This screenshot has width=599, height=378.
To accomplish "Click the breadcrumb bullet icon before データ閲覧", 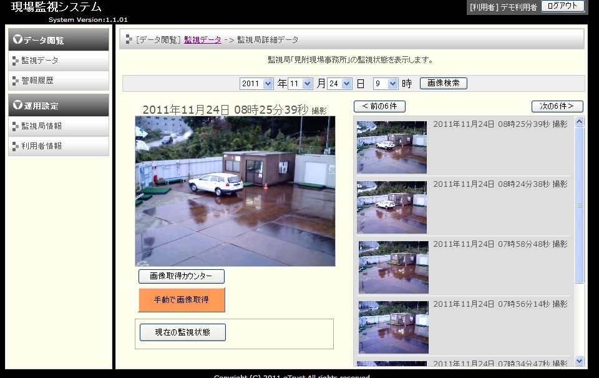I will (129, 39).
